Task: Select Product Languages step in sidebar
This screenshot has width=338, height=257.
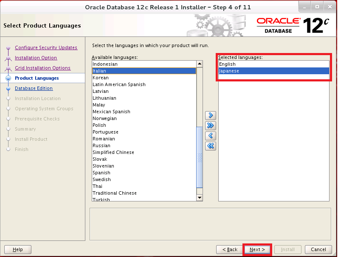Action: pyautogui.click(x=37, y=78)
